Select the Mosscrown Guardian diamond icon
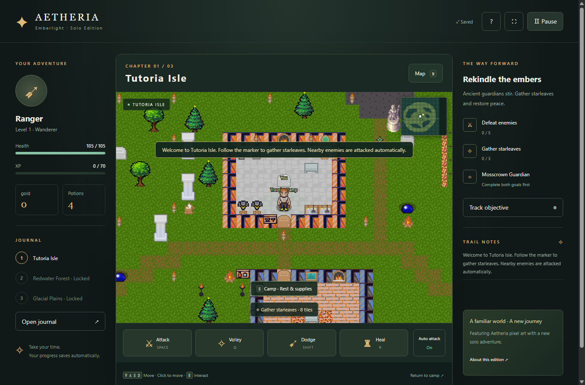The height and width of the screenshot is (385, 585). tap(470, 177)
